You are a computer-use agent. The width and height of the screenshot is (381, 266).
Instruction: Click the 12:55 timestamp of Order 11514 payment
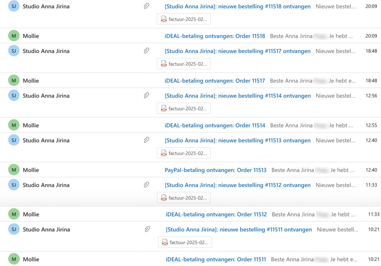tap(371, 125)
